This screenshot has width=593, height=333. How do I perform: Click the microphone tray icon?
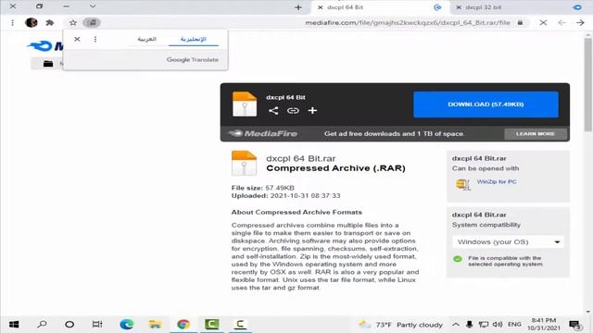coord(470,325)
